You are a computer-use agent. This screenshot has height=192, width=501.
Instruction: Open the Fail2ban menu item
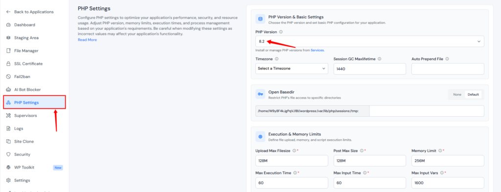point(22,77)
